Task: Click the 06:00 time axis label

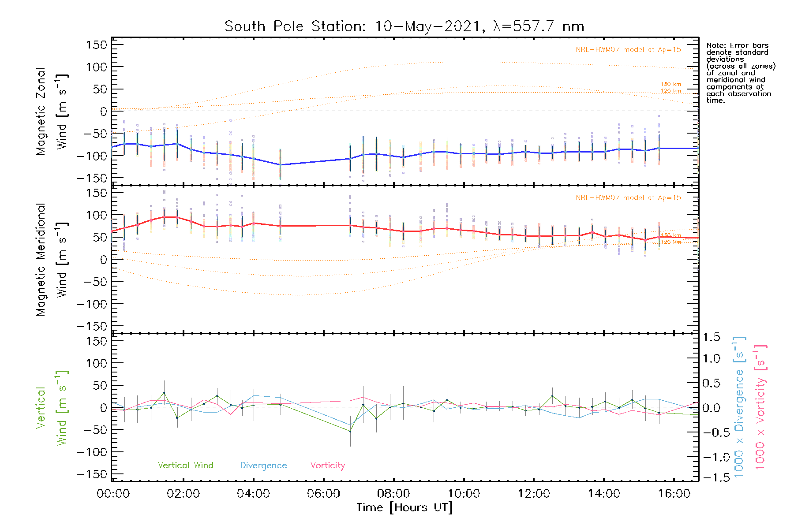Action: (x=323, y=494)
